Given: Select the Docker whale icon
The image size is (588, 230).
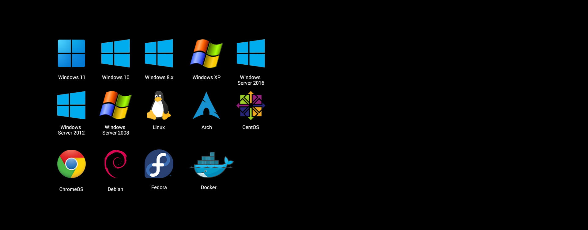Looking at the screenshot, I should (211, 165).
